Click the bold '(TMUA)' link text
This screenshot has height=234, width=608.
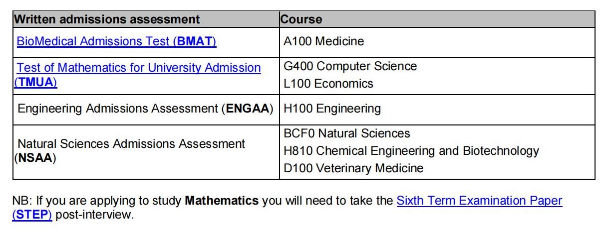pyautogui.click(x=35, y=83)
